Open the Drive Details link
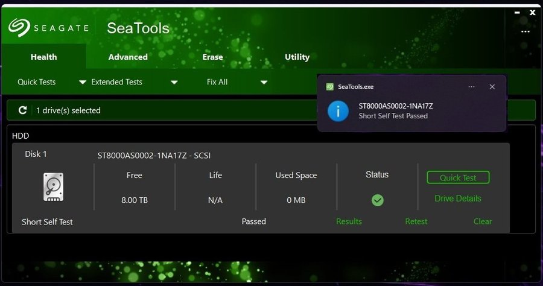This screenshot has height=286, width=543. 458,199
